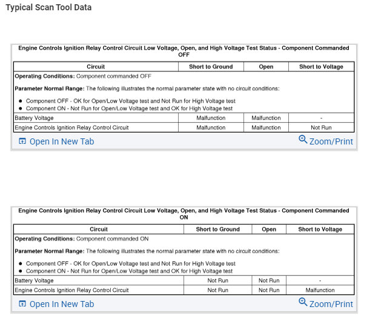This screenshot has width=384, height=327.
Task: Click 'Battery Voltage' row label in Commanded OFF table
Action: (34, 118)
